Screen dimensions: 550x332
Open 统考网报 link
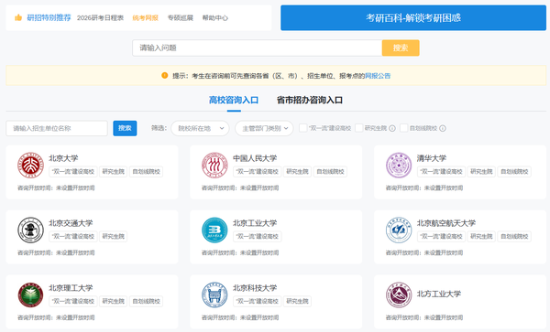click(x=145, y=18)
